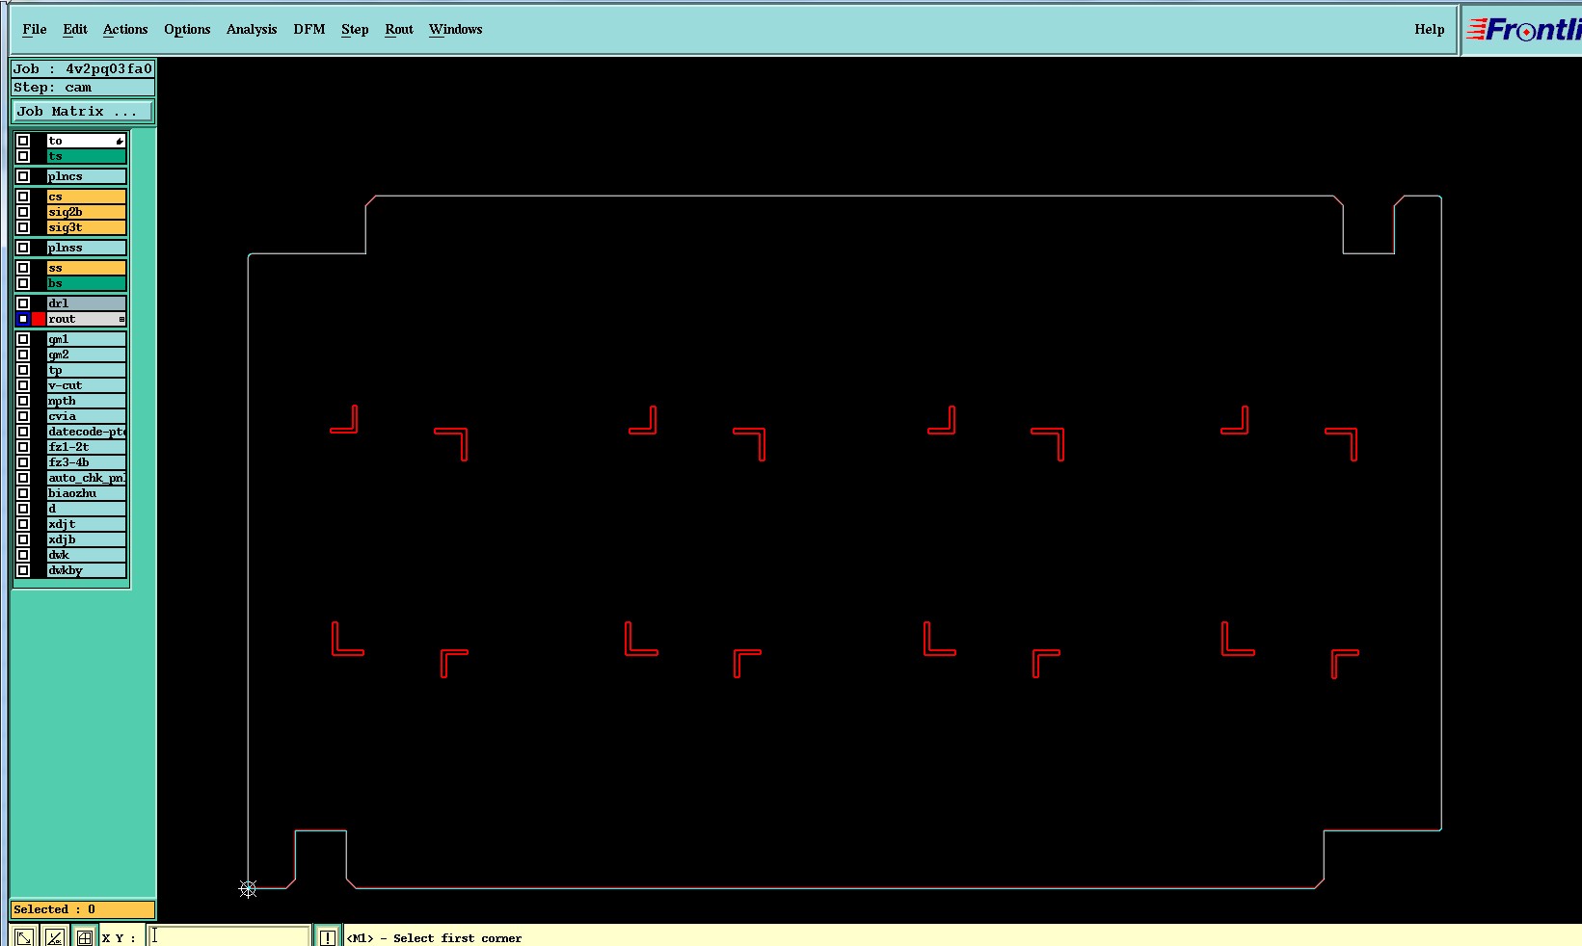Display the drl layer via its checkbox
Screen dimensions: 1582x946
coord(23,303)
